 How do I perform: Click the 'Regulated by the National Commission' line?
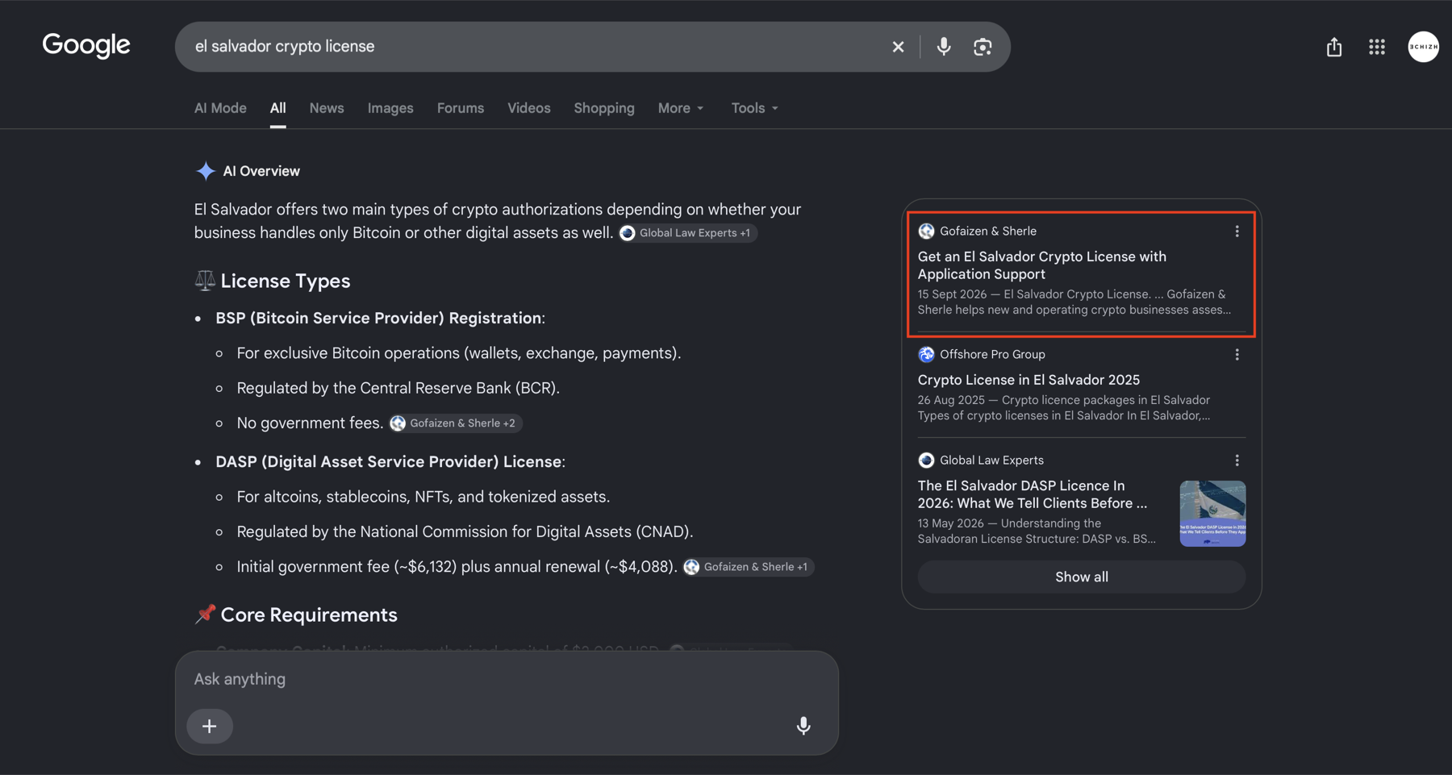pos(465,532)
